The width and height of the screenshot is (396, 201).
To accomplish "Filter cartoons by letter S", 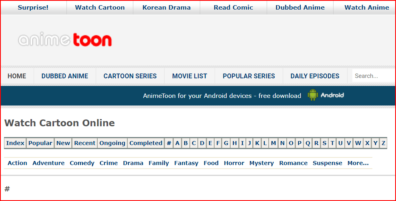I will tap(325, 143).
